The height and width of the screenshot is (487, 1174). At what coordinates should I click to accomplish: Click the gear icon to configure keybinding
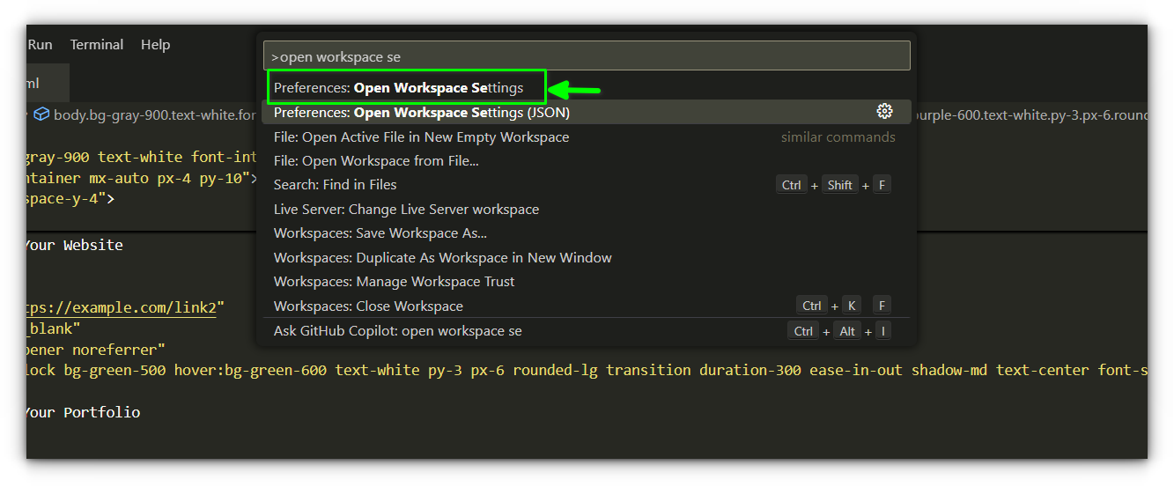[884, 112]
